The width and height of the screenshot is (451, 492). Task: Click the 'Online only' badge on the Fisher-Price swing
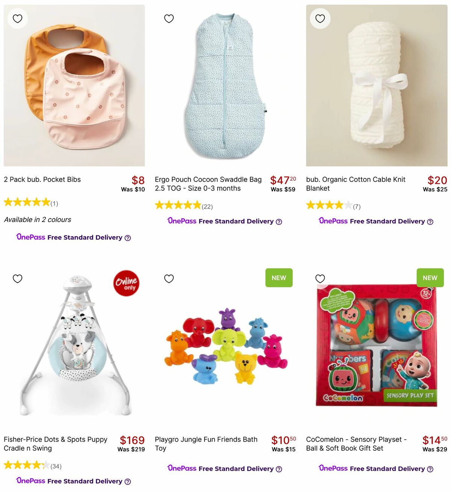[127, 283]
